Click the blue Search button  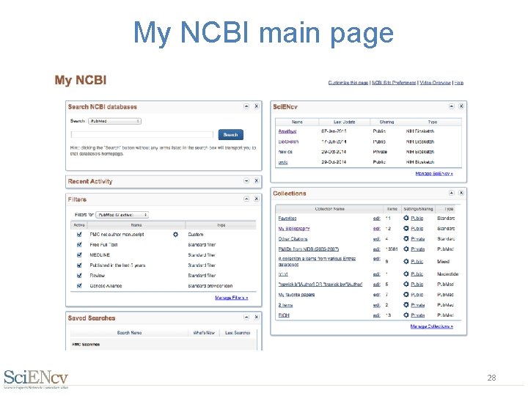(x=231, y=135)
